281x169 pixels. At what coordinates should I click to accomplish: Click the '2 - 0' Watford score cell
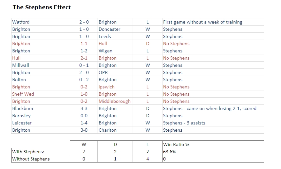pyautogui.click(x=84, y=22)
